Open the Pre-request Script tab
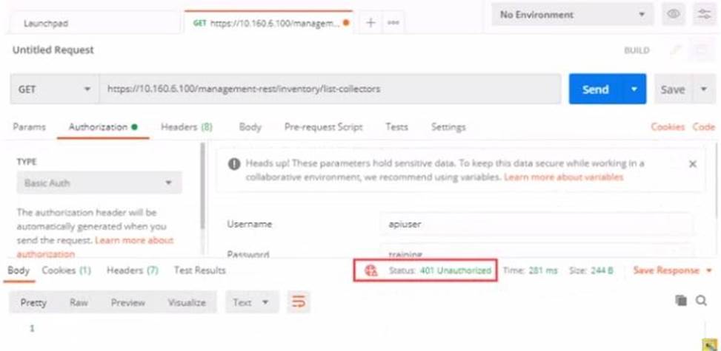Screen dimensions: 721x351 323,127
